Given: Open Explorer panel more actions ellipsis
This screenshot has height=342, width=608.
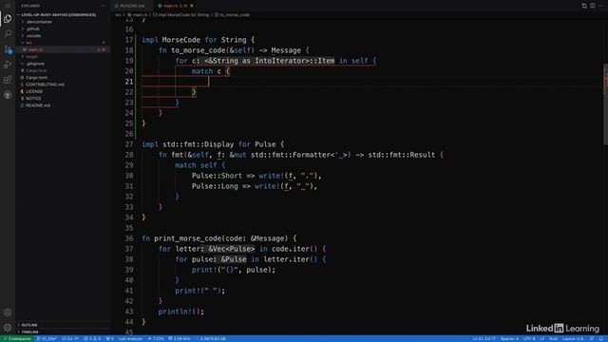Looking at the screenshot, I should (103, 6).
